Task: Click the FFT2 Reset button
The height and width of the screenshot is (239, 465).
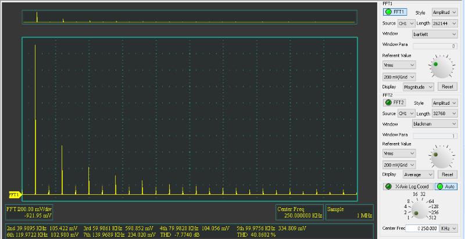Action: (447, 174)
